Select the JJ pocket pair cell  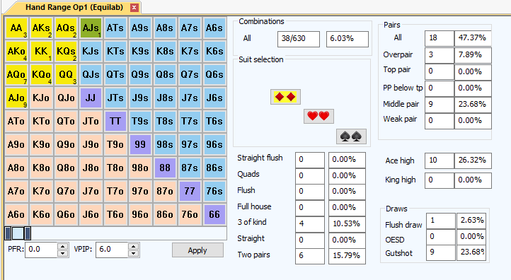[x=91, y=98]
